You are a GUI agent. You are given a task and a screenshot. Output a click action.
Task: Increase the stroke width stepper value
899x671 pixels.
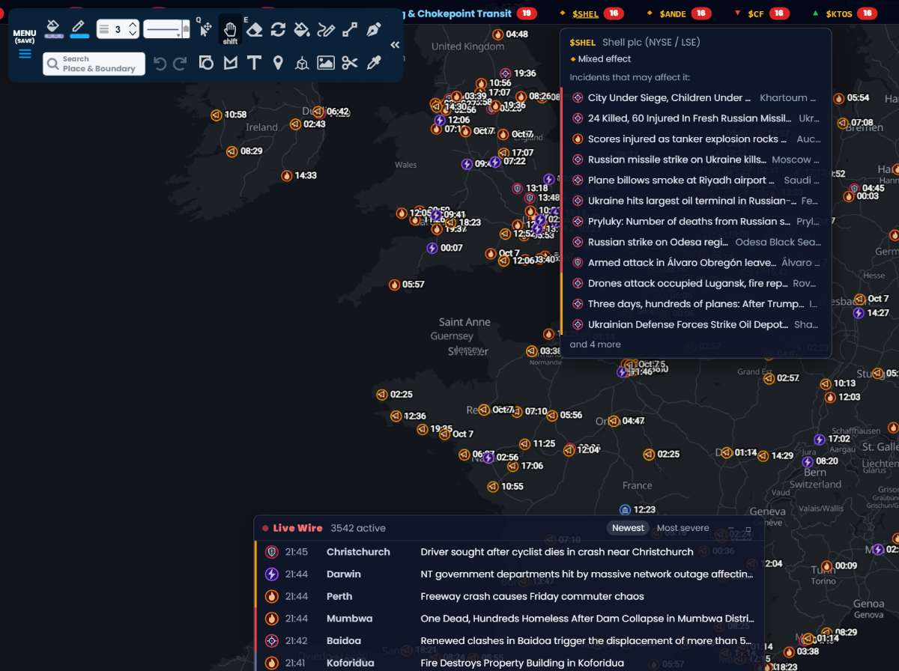point(133,25)
